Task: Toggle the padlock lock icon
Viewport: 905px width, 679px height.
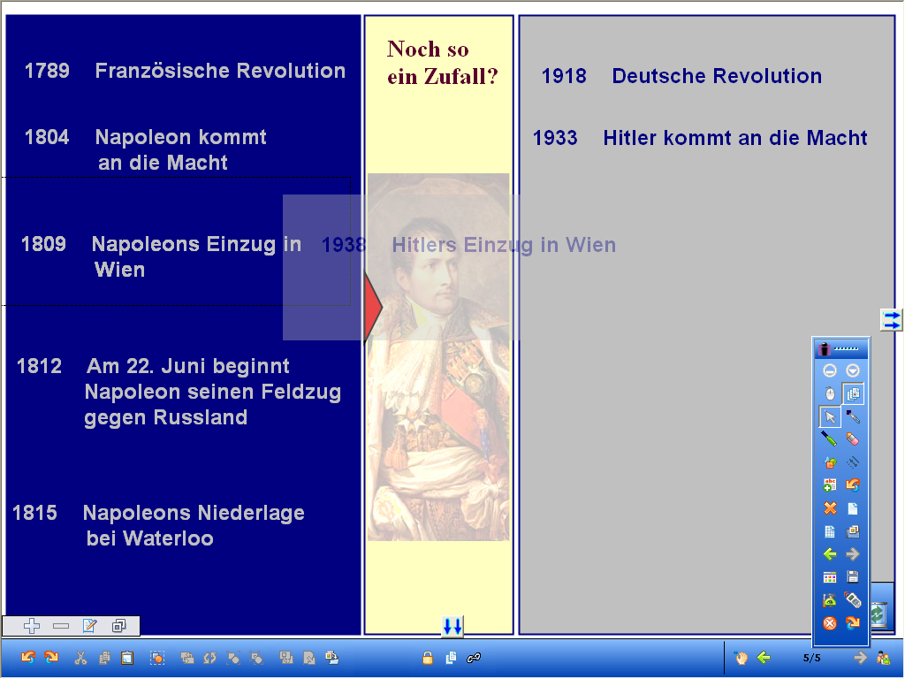Action: pos(428,658)
